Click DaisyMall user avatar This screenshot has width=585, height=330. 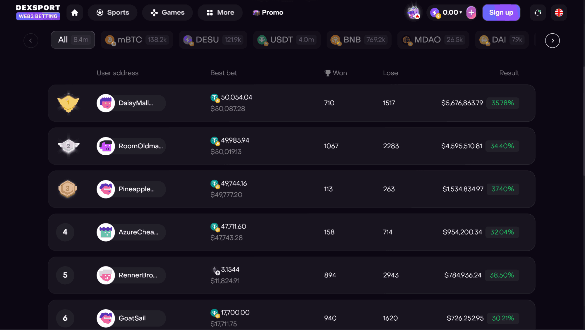(106, 103)
